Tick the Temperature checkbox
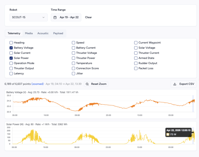Image resolution: width=199 pixels, height=157 pixels. pos(73,63)
